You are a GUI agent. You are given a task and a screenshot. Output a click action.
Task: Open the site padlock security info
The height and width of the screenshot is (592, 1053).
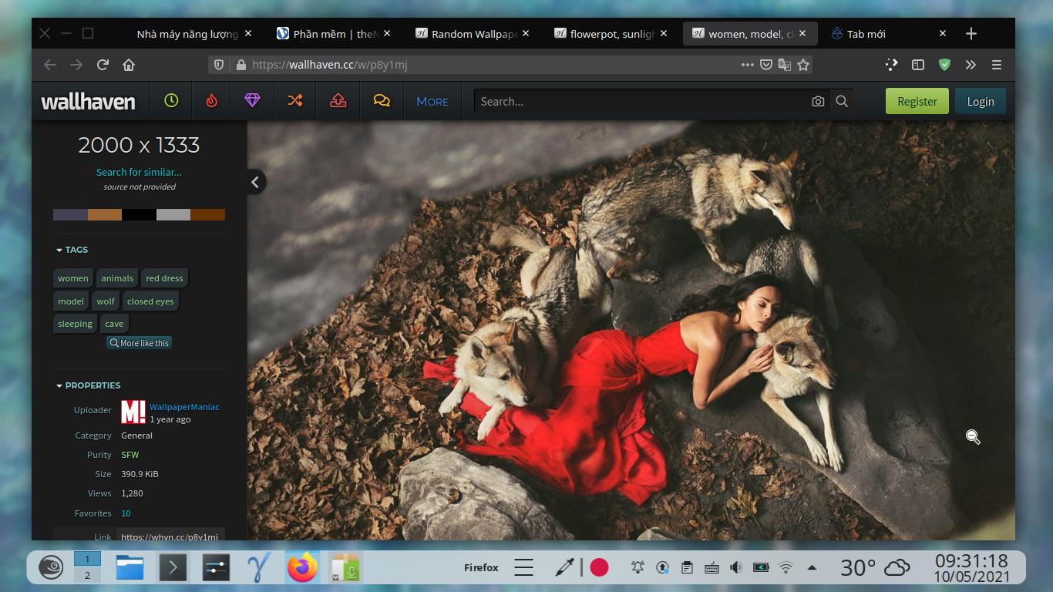click(x=241, y=65)
